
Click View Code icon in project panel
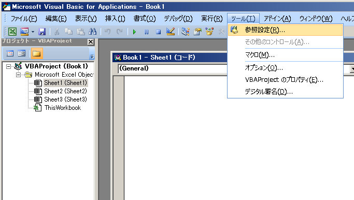10,53
